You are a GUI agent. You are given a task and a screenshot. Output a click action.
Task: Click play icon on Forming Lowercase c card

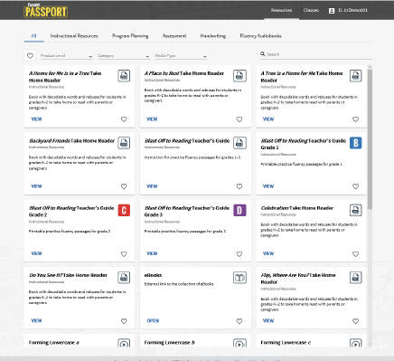(356, 343)
